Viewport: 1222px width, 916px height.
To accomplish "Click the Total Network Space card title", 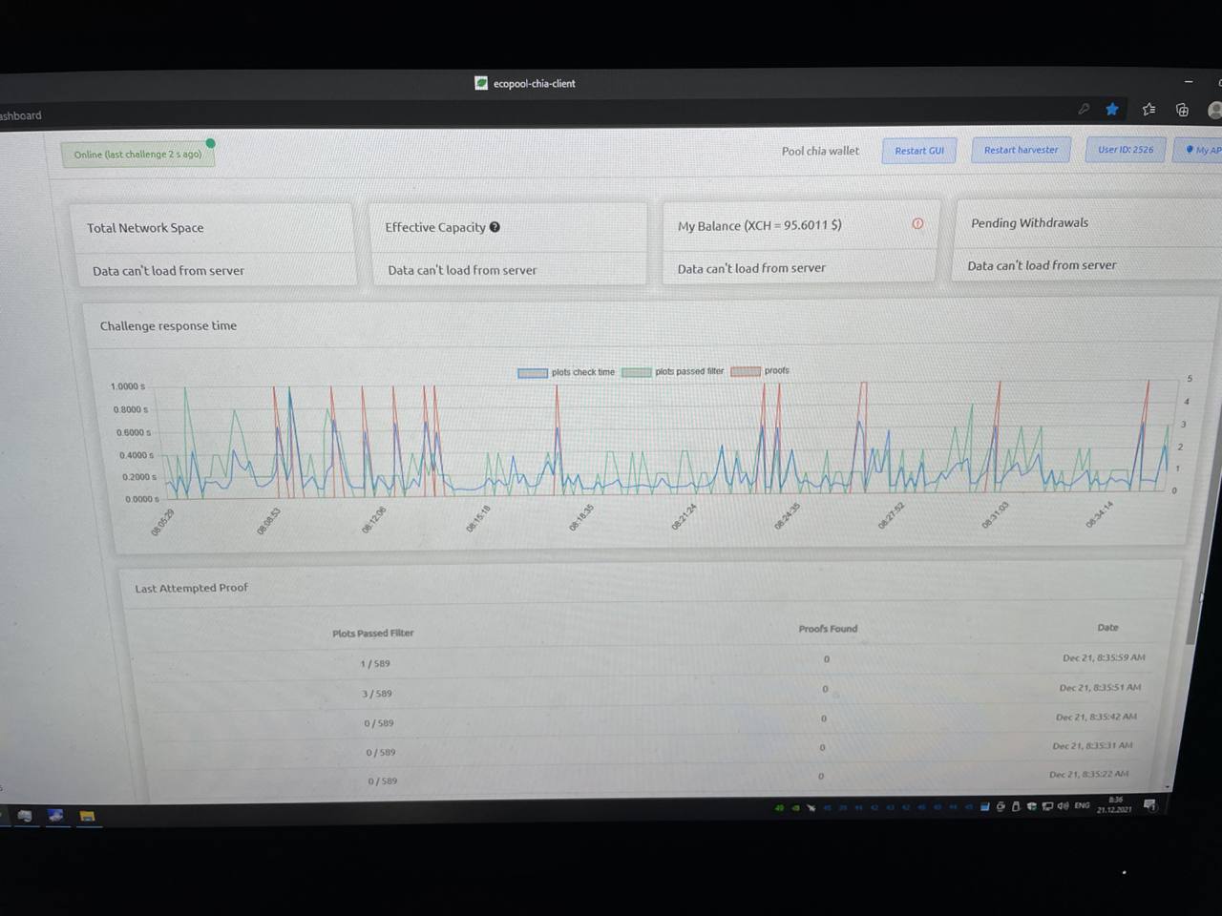I will tap(145, 228).
